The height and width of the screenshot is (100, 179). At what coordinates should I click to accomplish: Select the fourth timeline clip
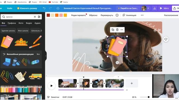point(114,83)
